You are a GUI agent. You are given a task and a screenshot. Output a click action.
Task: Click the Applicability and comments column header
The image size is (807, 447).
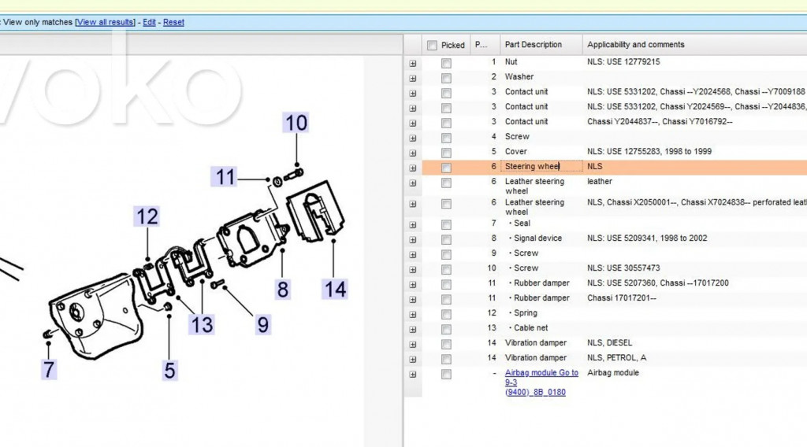tap(635, 45)
